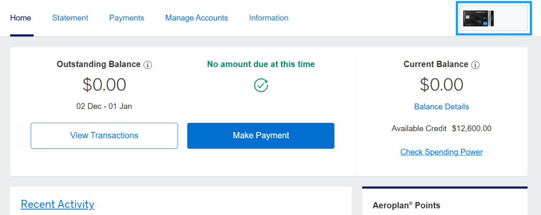The width and height of the screenshot is (541, 215).
Task: Click the Available Credit $12,600.00 amount
Action: (x=472, y=128)
